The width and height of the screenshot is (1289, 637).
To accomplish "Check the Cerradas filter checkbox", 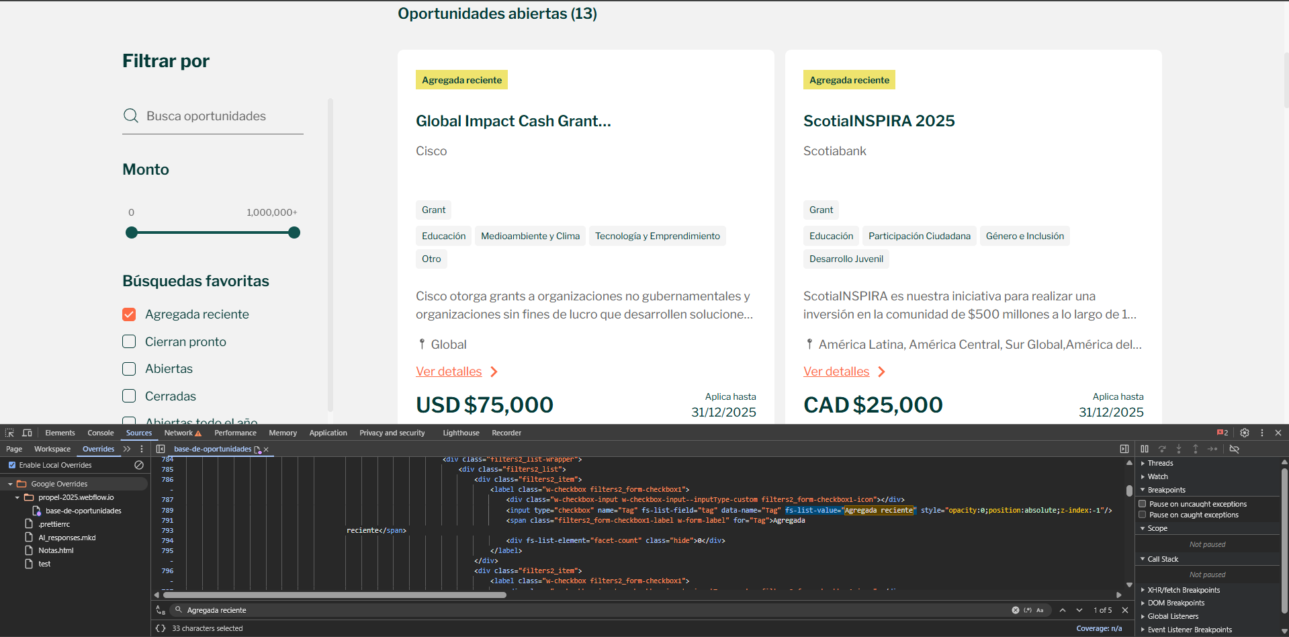I will 129,396.
